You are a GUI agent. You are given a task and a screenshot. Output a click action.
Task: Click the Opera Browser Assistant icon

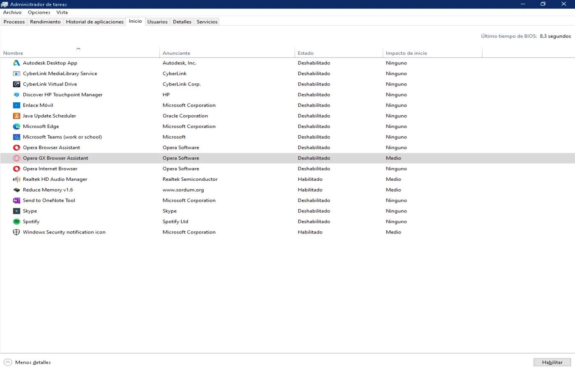click(16, 148)
